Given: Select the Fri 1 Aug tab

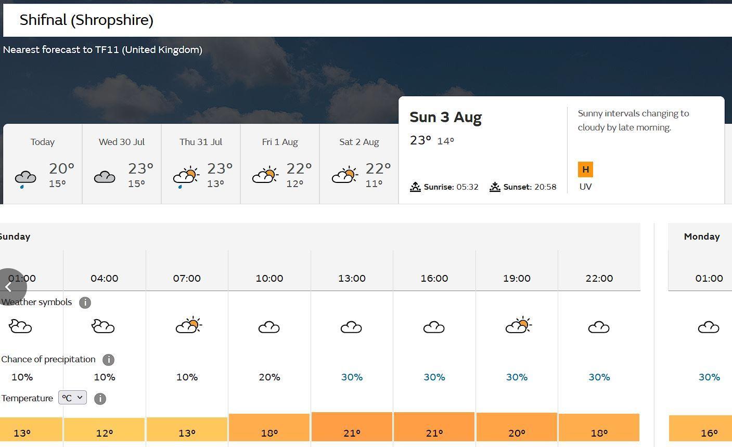Looking at the screenshot, I should [x=280, y=164].
